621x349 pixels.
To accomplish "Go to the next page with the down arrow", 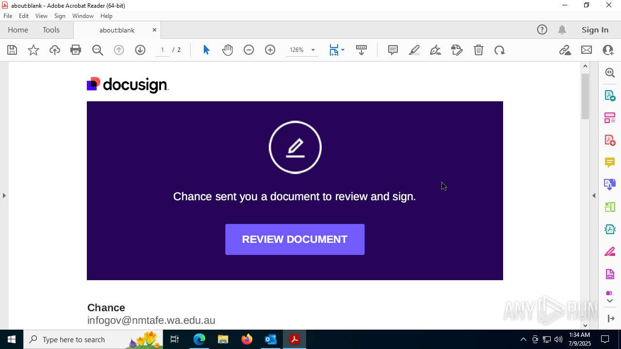I will click(140, 50).
